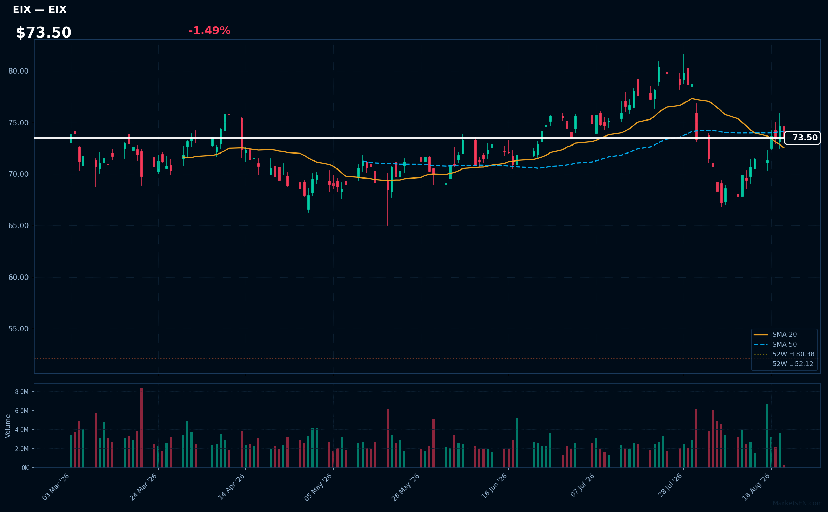Click the 05 May '26 date label
This screenshot has width=828, height=512.
tap(318, 487)
